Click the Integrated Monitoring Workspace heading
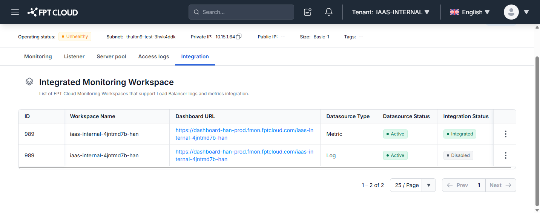Screen dimensions: 540x213 point(106,82)
